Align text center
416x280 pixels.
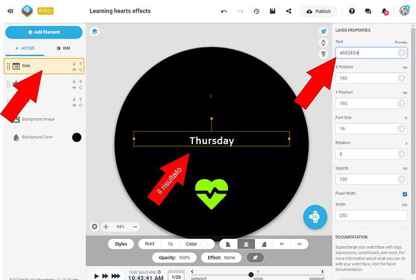[246, 244]
